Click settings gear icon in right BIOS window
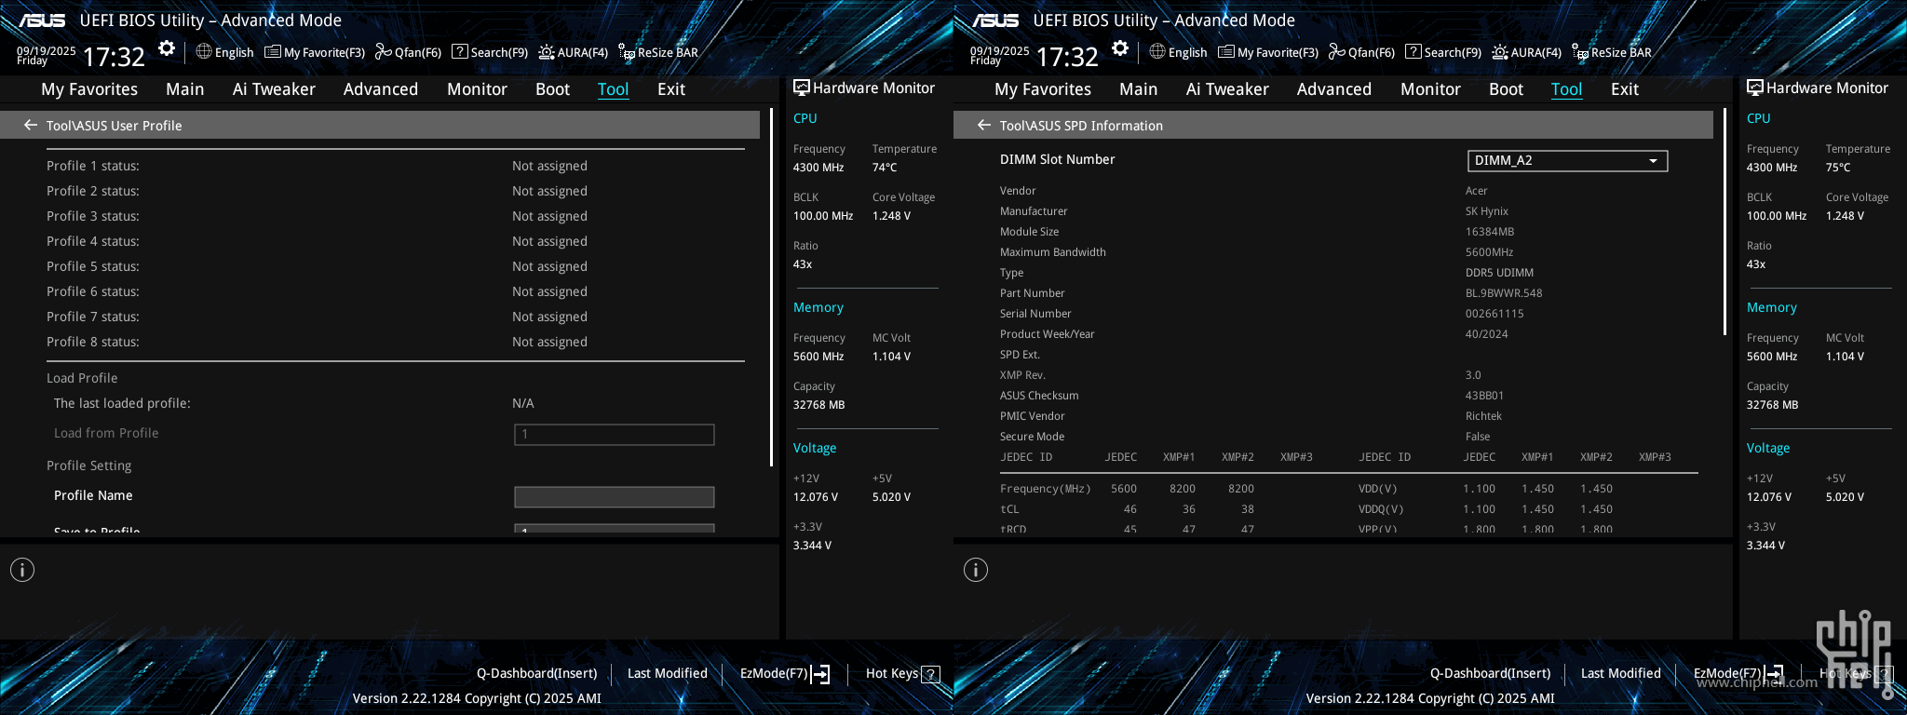Viewport: 1907px width, 715px height. pyautogui.click(x=1120, y=48)
